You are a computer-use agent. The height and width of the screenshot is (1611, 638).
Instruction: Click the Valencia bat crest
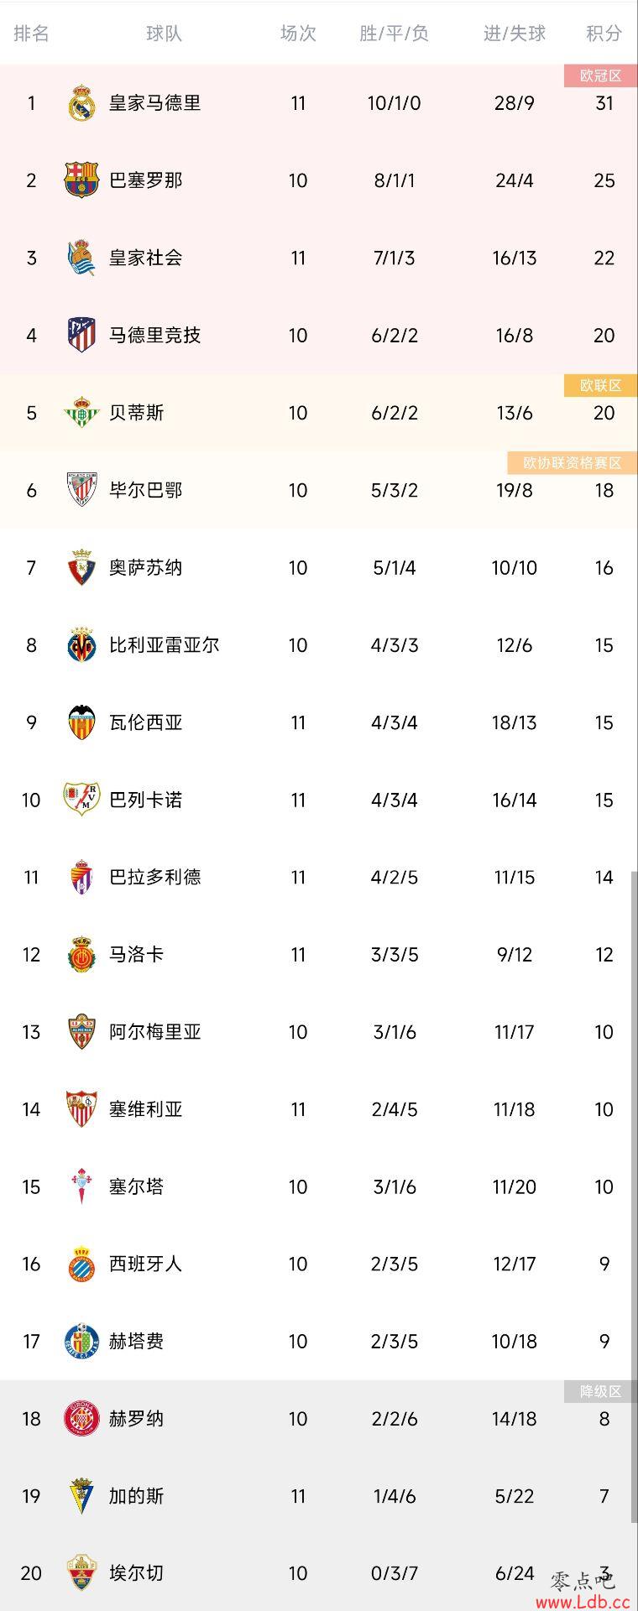[81, 722]
